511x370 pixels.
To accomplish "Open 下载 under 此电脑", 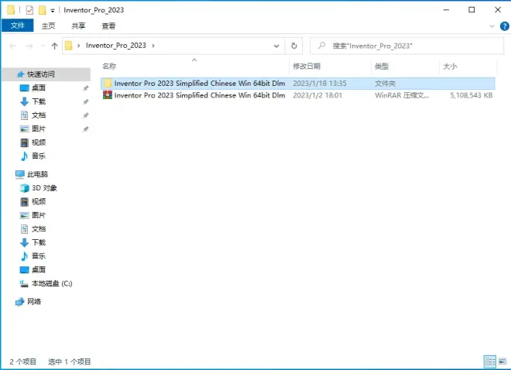I will point(39,242).
